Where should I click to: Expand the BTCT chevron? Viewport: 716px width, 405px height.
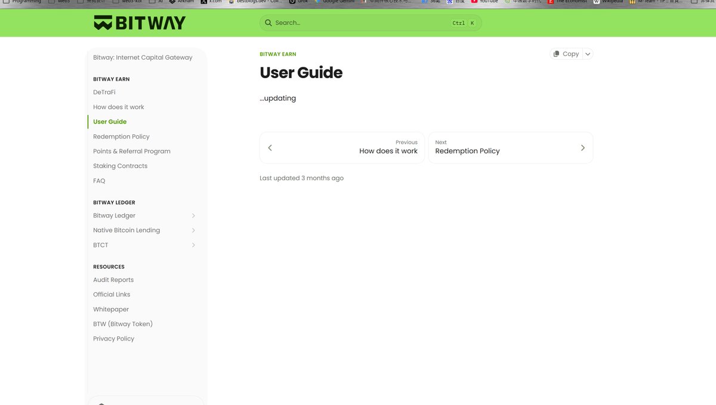193,245
